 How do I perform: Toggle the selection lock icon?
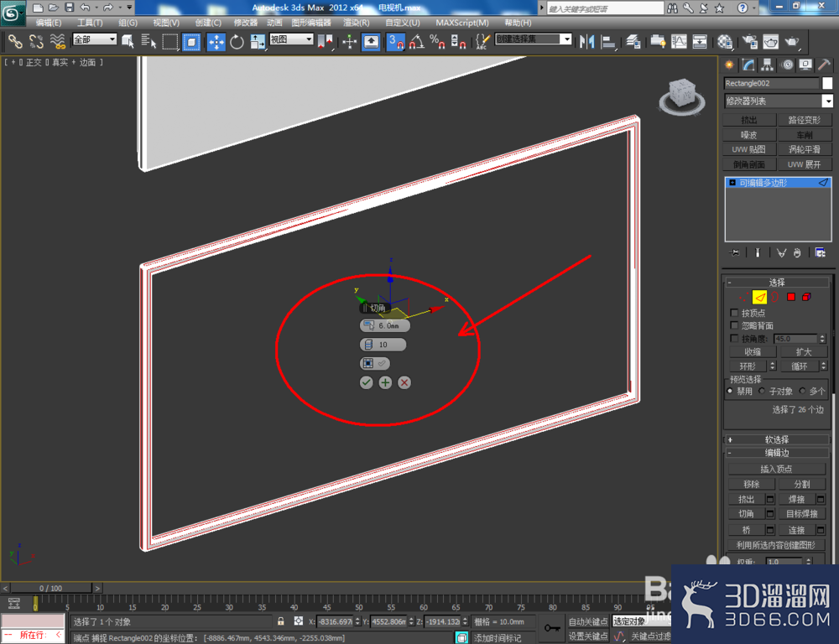coord(280,621)
